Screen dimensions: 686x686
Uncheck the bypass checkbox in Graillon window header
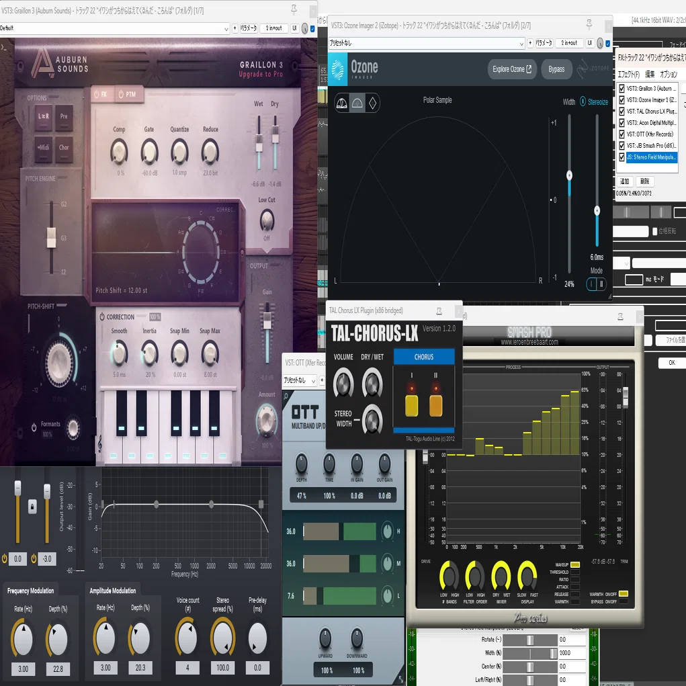click(312, 29)
